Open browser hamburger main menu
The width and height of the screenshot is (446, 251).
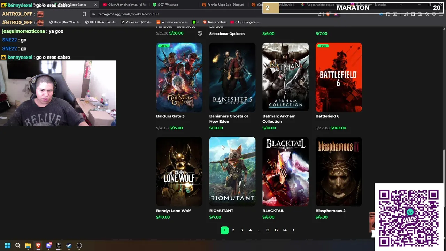pos(441,14)
